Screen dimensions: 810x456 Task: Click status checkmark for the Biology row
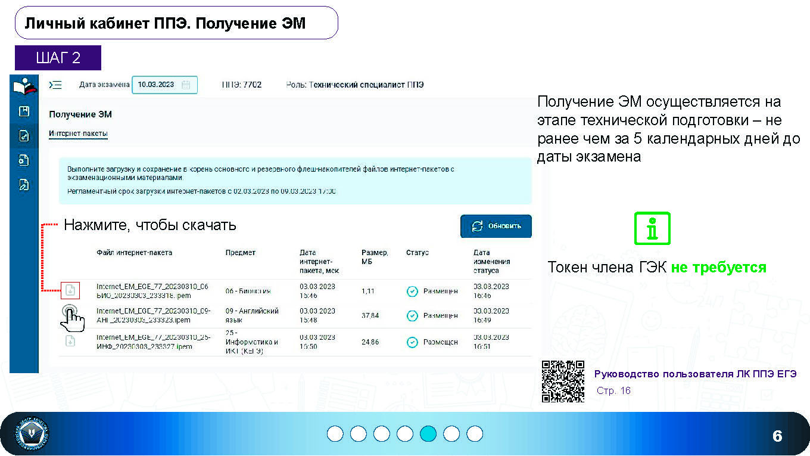[x=412, y=291]
